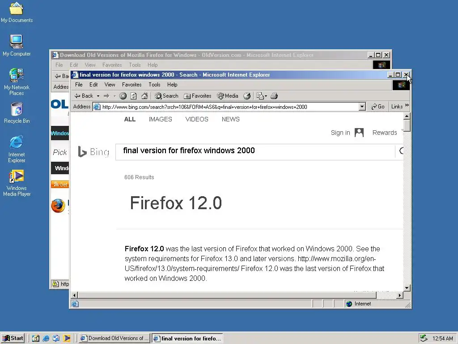The width and height of the screenshot is (458, 344).
Task: Launch Internet Explorer desktop shortcut
Action: (x=17, y=149)
